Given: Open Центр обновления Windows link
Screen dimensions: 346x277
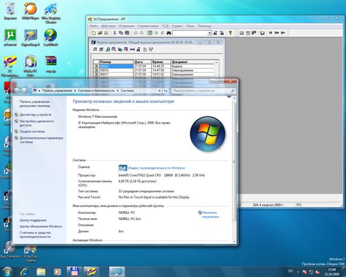Looking at the screenshot, I should 41,226.
